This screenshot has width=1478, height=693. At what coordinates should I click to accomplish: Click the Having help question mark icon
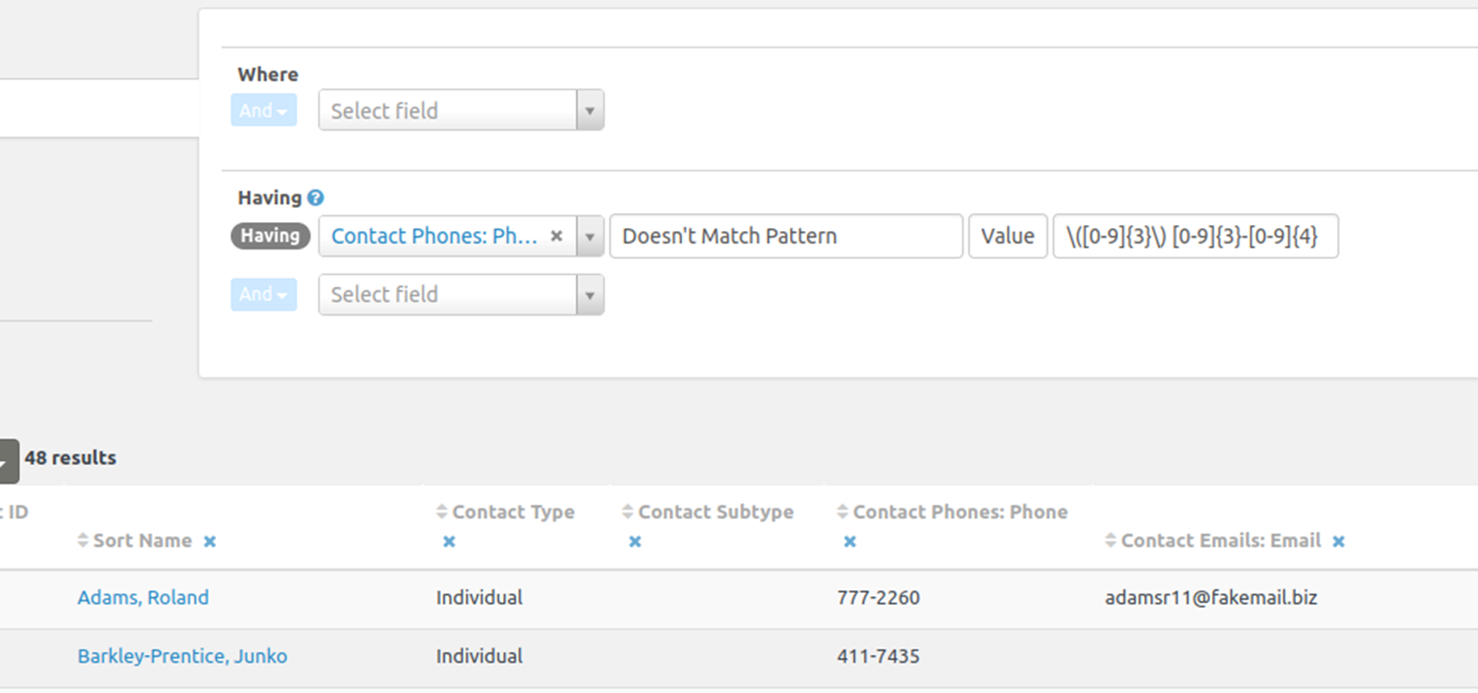pyautogui.click(x=316, y=198)
